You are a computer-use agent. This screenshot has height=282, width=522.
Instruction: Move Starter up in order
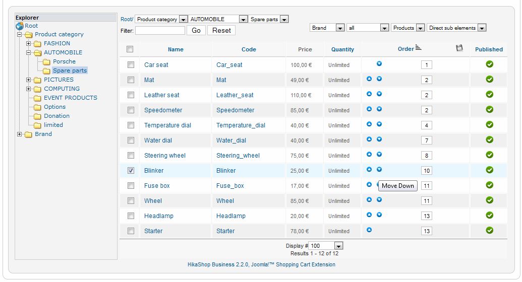369,230
